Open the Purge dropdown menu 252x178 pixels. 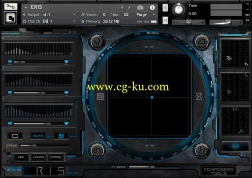(154, 15)
